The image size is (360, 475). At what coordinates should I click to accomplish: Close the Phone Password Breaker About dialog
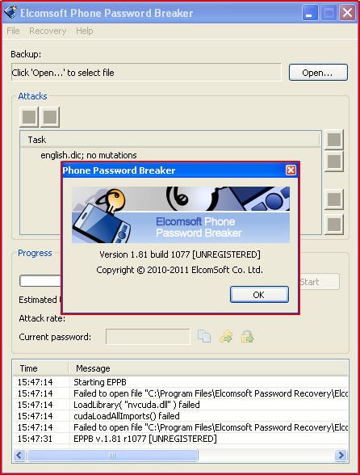point(291,170)
